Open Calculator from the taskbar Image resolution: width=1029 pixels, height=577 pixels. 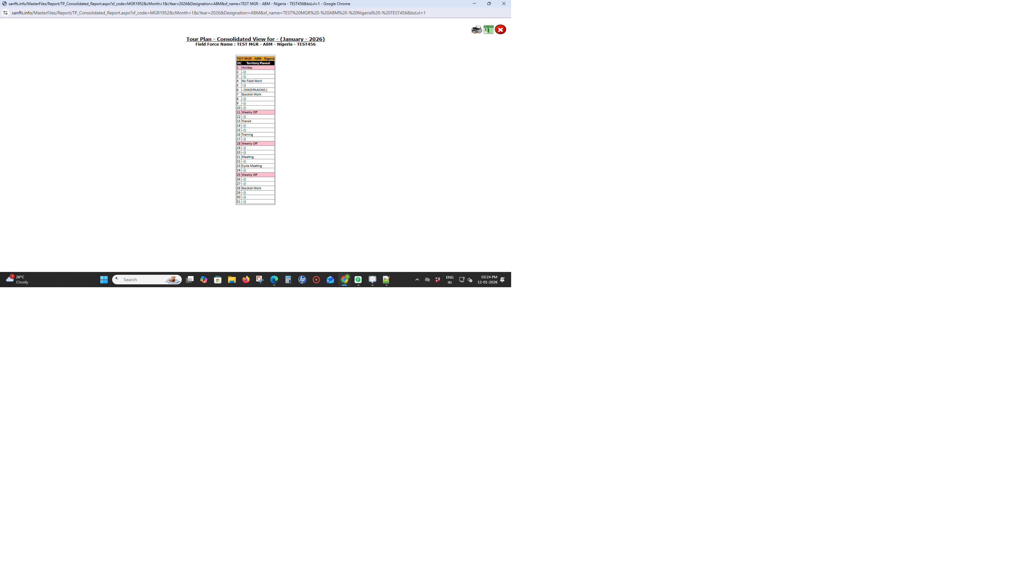click(x=288, y=280)
